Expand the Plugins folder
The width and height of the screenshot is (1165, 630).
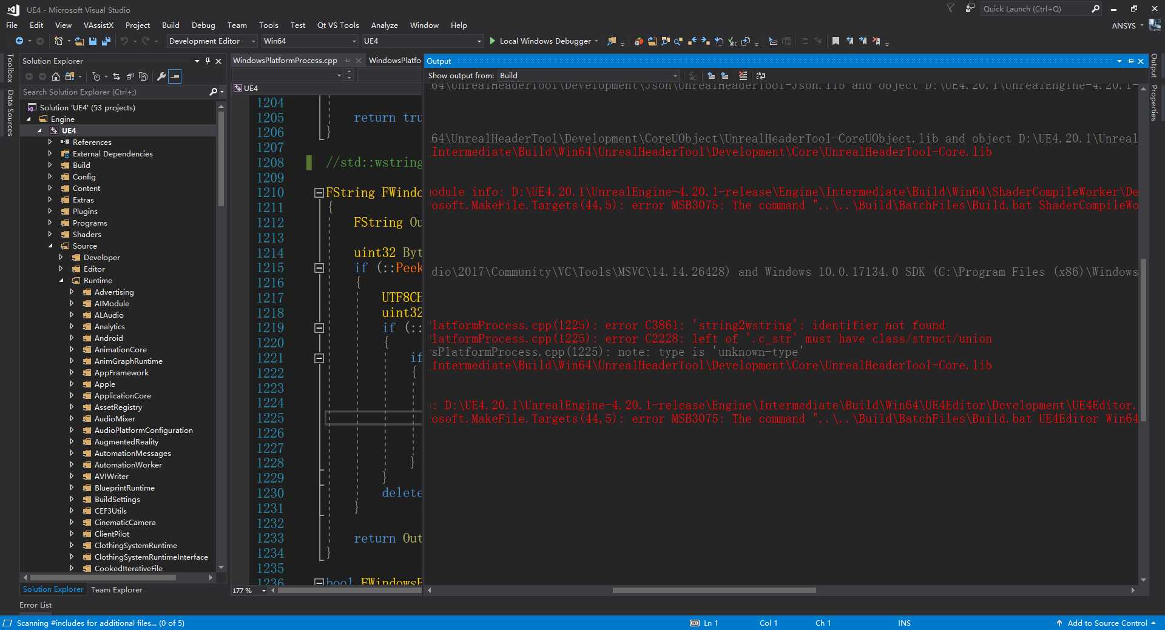tap(50, 211)
